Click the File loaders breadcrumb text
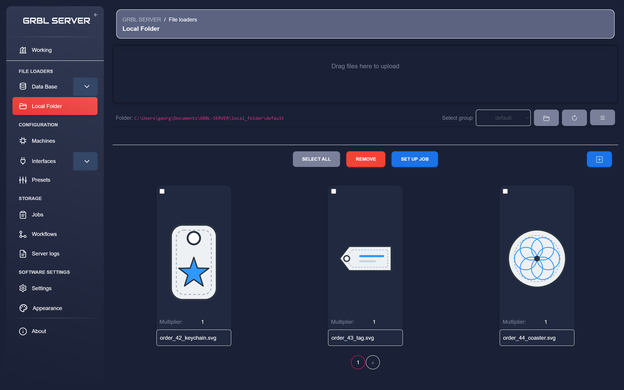This screenshot has height=390, width=624. point(183,19)
